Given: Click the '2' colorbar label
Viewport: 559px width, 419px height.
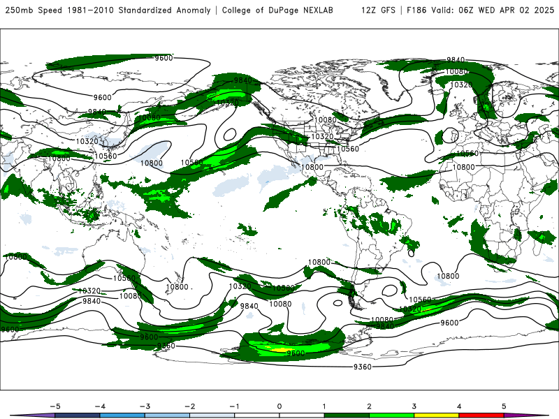Looking at the screenshot, I should click(x=370, y=406).
